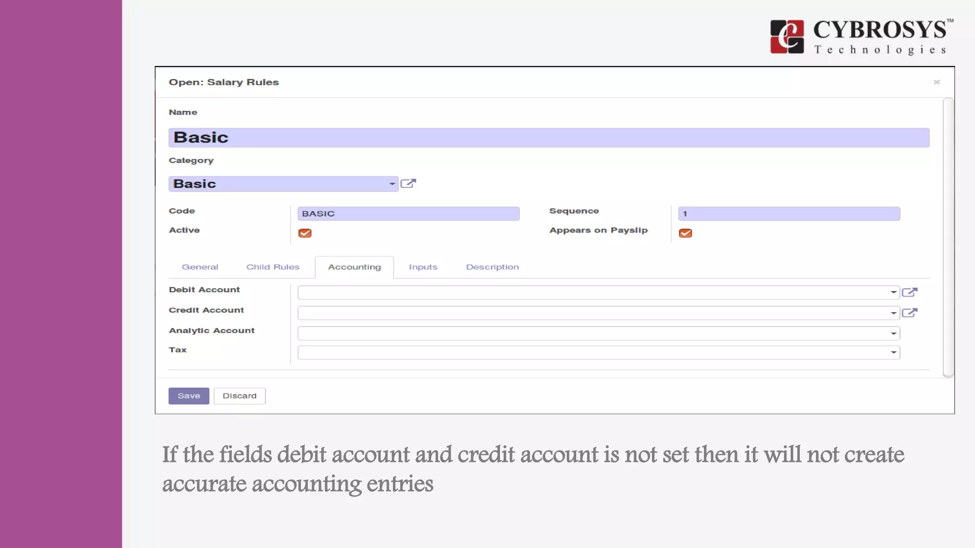This screenshot has width=975, height=548.
Task: Expand the Category dropdown arrow
Action: coord(392,184)
